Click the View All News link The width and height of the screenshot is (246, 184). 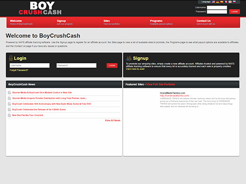113,121
